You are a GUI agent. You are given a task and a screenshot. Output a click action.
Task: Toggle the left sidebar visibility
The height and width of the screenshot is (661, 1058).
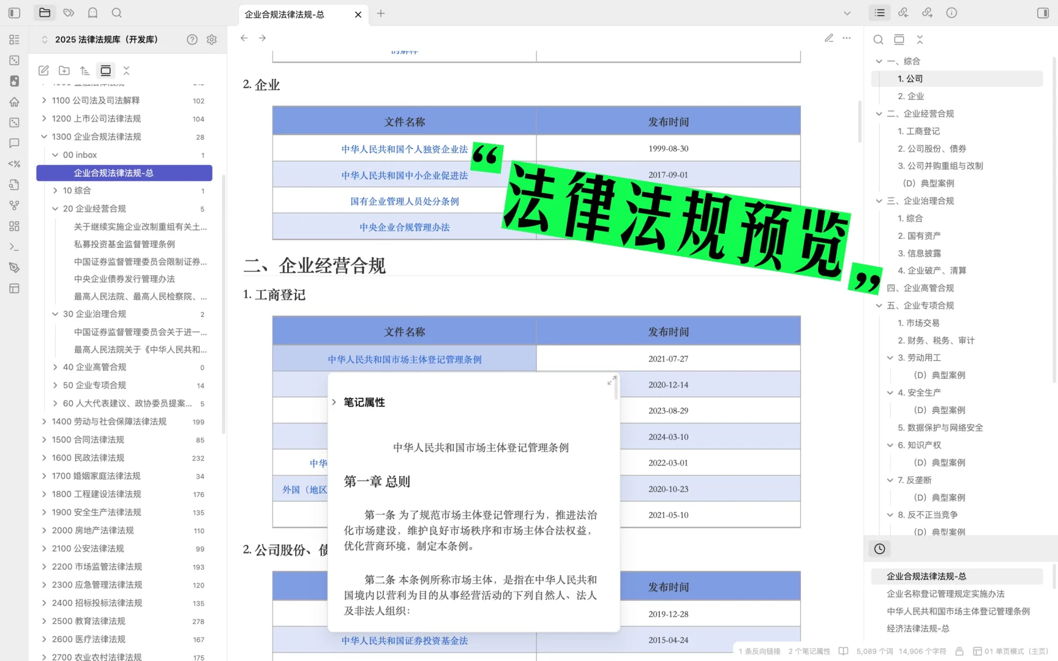pyautogui.click(x=14, y=12)
